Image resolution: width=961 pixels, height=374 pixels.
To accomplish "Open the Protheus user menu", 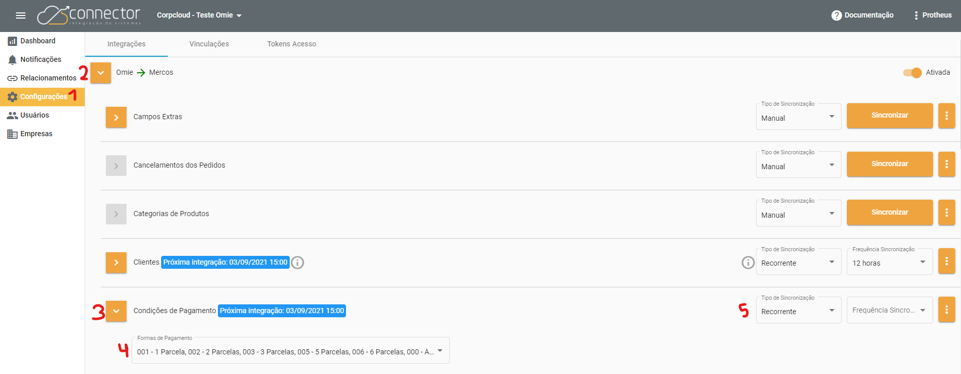I will coord(933,15).
